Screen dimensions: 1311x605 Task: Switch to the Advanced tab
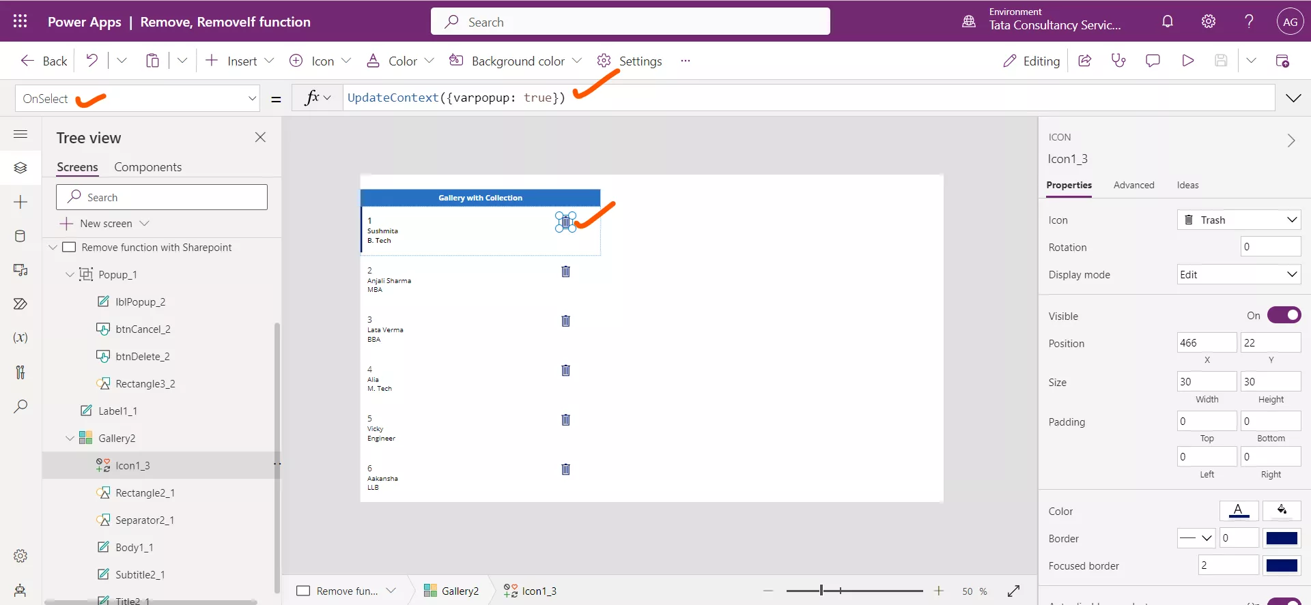point(1133,185)
